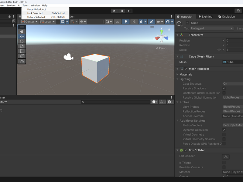Open Center pivot mode dropdown
243x182 pixels.
click(x=29, y=22)
